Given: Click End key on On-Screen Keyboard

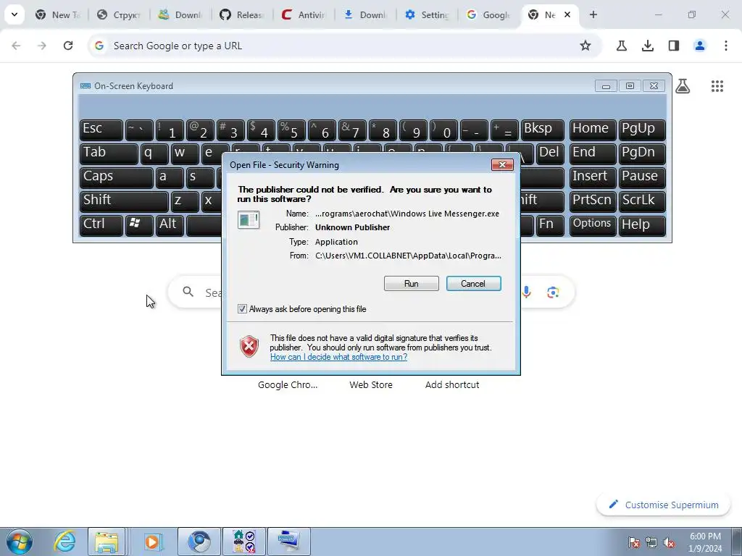Looking at the screenshot, I should pyautogui.click(x=593, y=153).
